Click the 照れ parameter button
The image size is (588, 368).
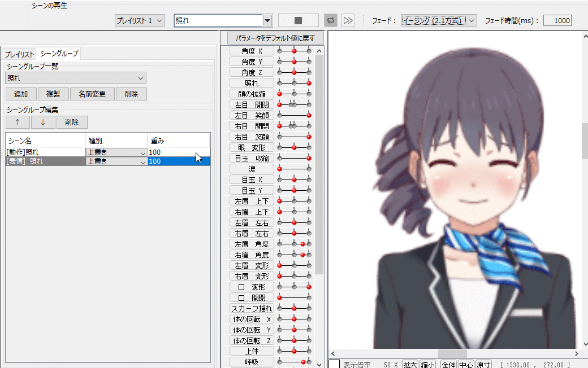(x=252, y=83)
